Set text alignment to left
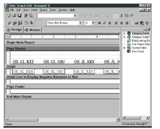 pos(116,23)
